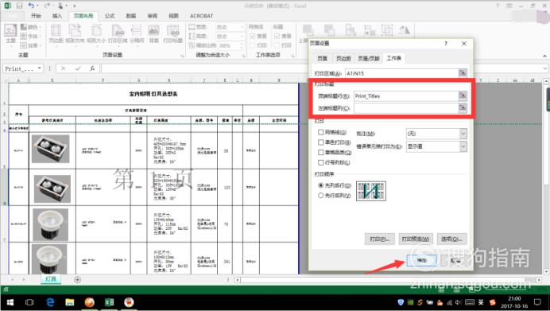Select Over, then down (先行后列) radio button
550x311 pixels.
(x=320, y=196)
